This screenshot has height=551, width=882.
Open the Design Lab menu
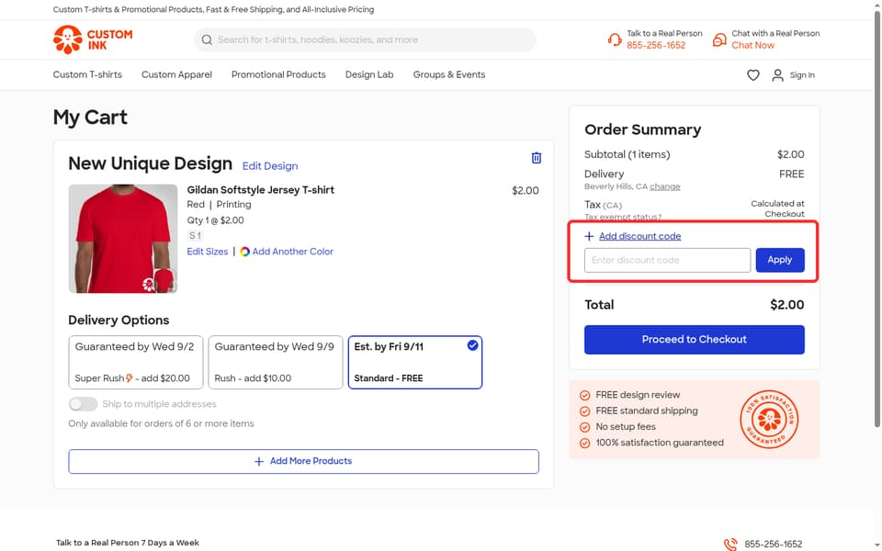coord(369,74)
